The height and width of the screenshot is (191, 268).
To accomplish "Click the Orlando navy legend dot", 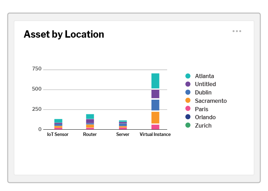I will (188, 117).
